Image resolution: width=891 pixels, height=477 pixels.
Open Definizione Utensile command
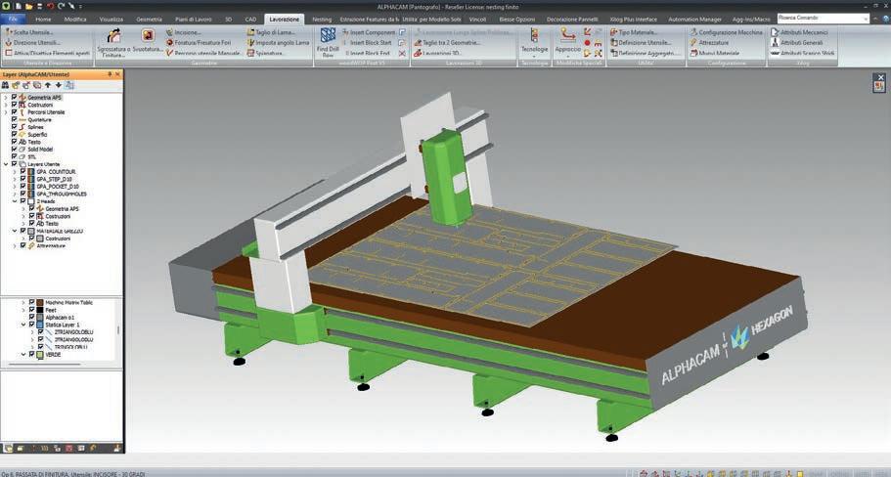coord(640,43)
